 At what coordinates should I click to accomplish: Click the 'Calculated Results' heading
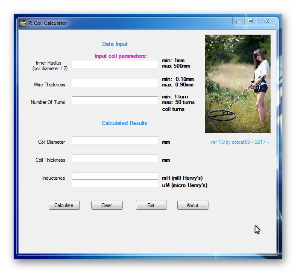[x=125, y=123]
